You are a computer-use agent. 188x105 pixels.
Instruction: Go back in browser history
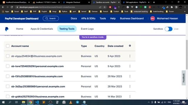click(x=3, y=7)
